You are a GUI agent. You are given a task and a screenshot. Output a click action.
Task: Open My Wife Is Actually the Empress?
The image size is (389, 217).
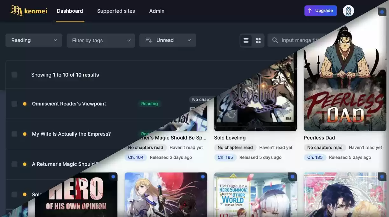point(71,134)
